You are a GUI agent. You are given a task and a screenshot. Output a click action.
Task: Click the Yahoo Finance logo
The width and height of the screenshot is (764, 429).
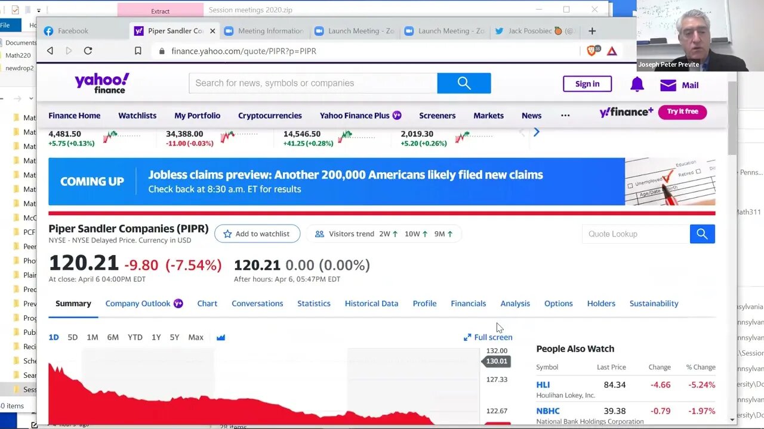102,83
